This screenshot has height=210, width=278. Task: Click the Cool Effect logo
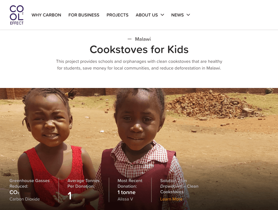click(x=17, y=15)
